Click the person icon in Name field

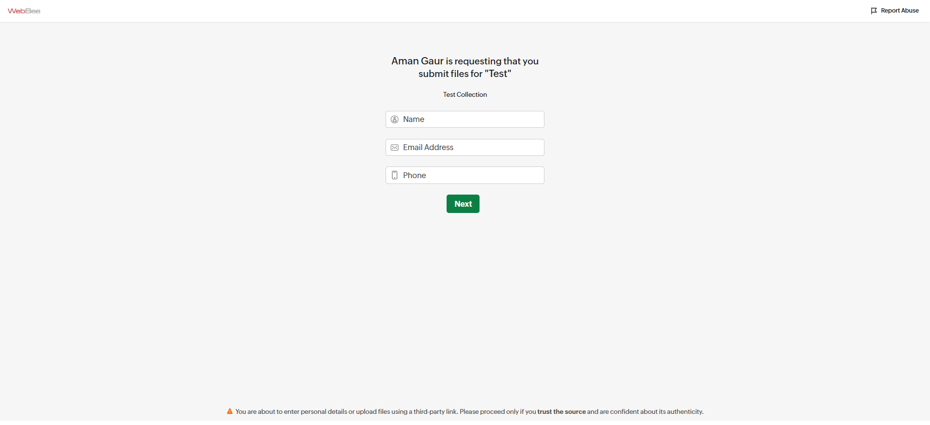(x=395, y=120)
